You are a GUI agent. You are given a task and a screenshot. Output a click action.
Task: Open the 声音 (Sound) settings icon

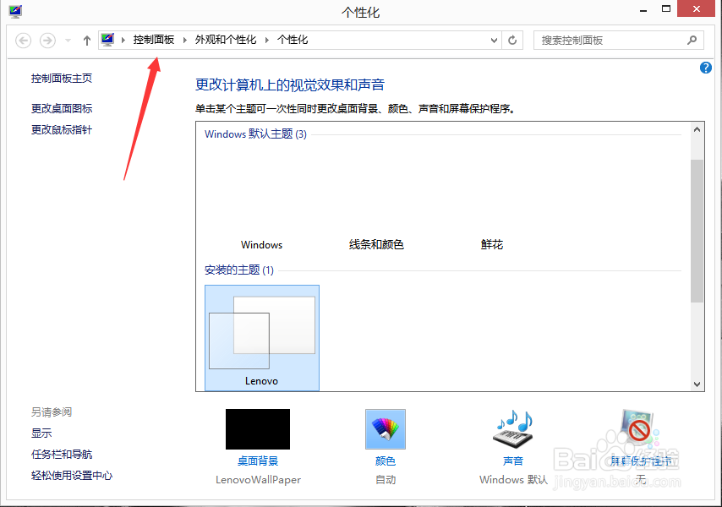[512, 428]
